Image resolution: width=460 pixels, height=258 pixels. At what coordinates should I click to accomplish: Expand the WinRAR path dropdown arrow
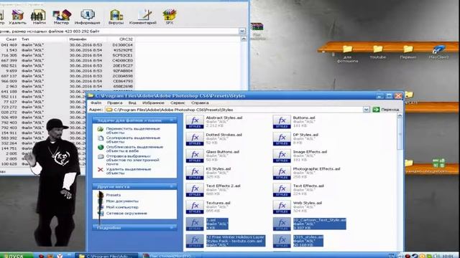[242, 31]
